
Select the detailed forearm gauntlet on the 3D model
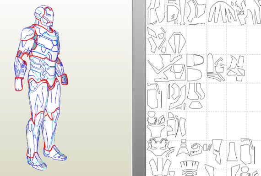pos(20,67)
